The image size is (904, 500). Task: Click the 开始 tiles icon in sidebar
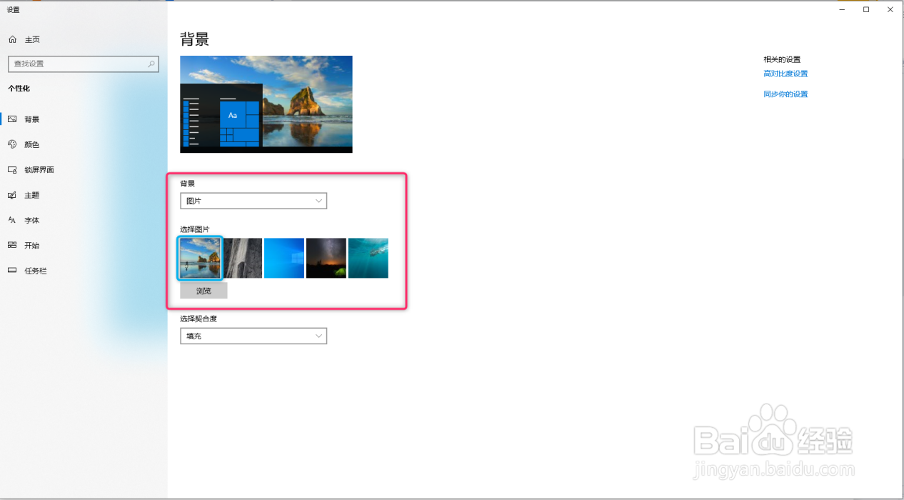(x=12, y=245)
